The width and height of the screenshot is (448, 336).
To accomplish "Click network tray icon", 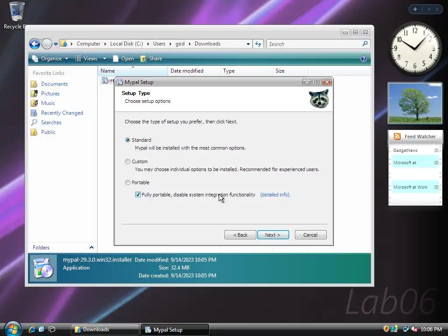I will click(x=406, y=329).
